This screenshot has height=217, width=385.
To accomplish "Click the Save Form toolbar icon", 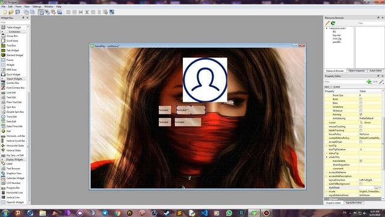I will click(17, 12).
